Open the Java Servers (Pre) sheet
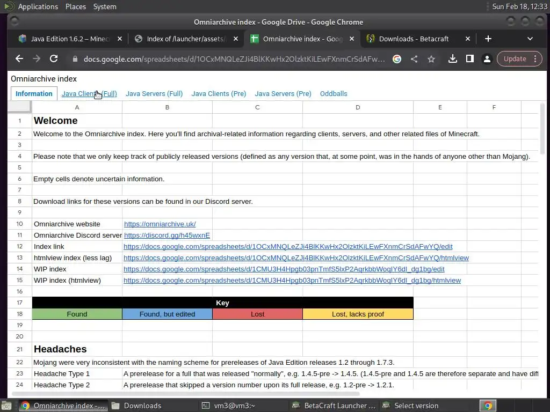 pos(283,93)
